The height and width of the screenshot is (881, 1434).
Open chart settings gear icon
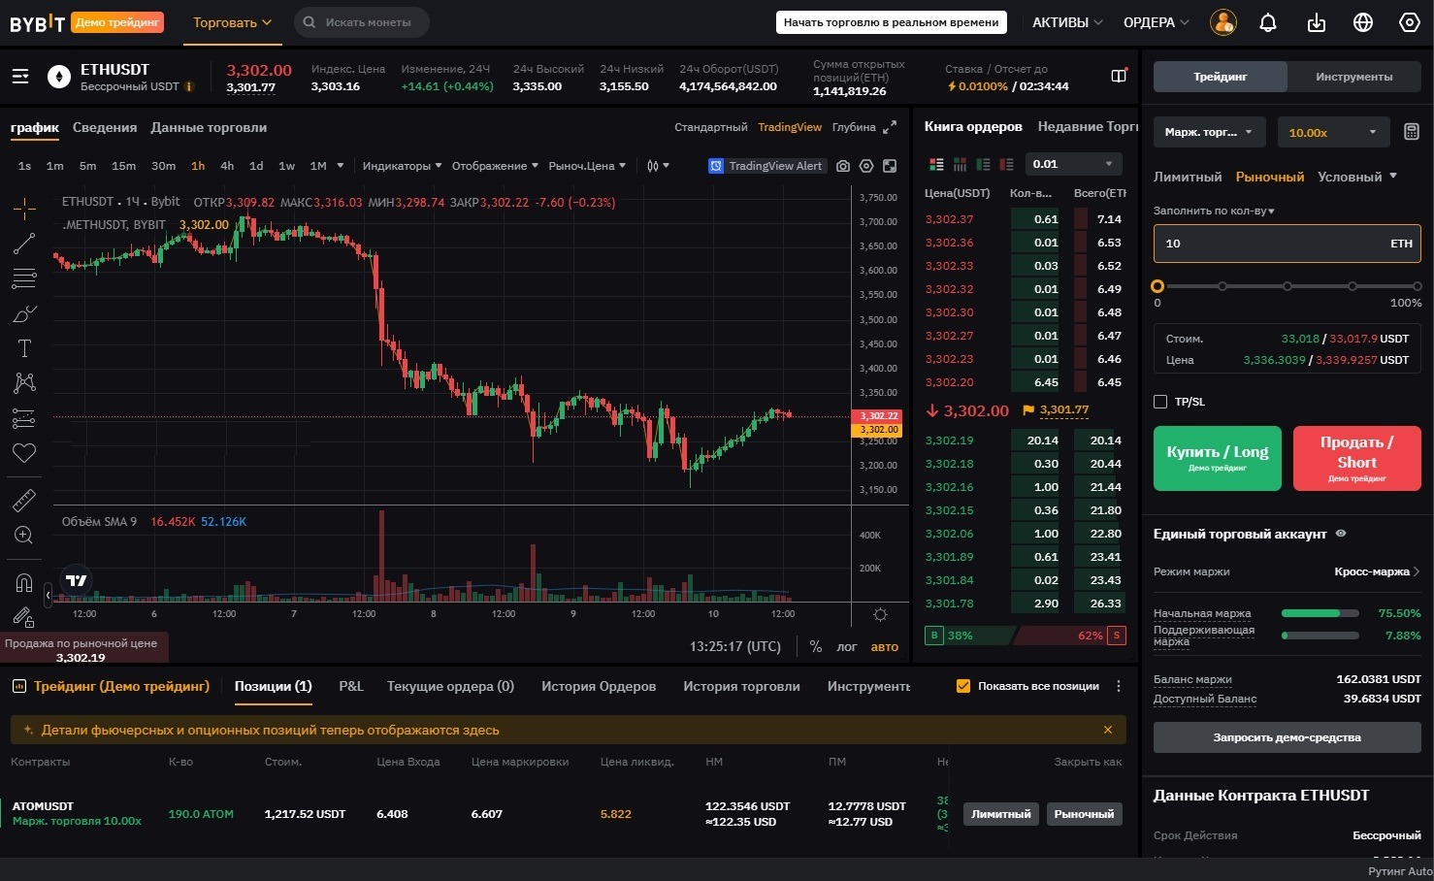(x=866, y=166)
